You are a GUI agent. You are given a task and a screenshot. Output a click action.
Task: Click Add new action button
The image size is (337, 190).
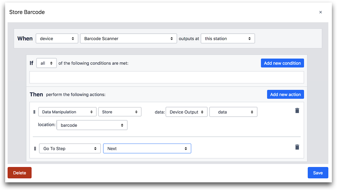[286, 94]
